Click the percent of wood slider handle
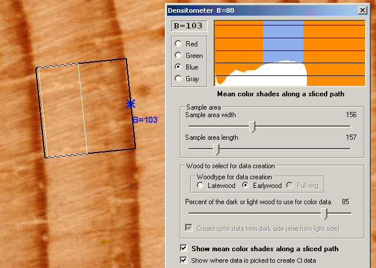The width and height of the screenshot is (376, 268). click(x=324, y=213)
